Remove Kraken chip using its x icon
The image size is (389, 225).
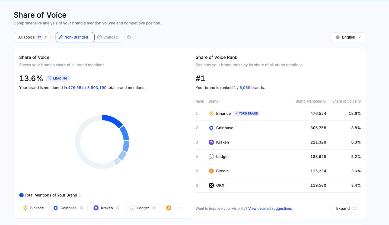[x=118, y=208]
